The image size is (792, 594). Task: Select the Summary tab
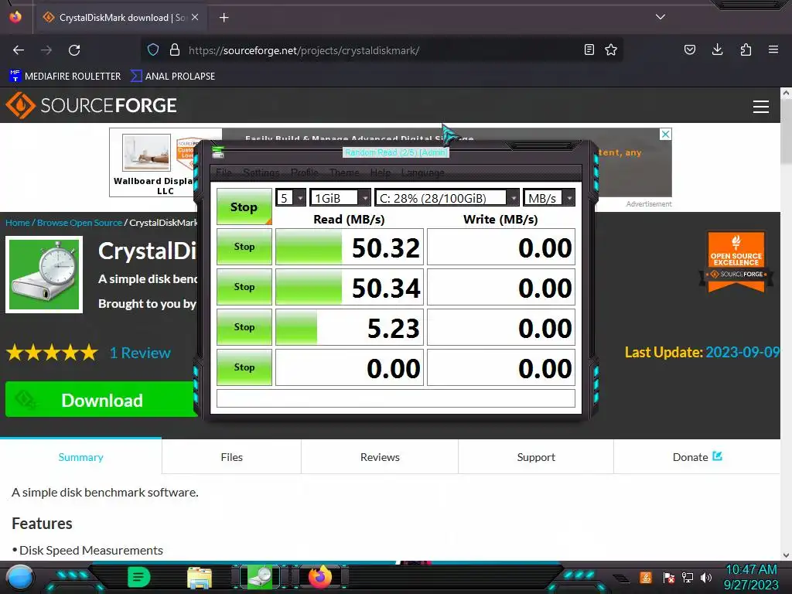(x=80, y=457)
